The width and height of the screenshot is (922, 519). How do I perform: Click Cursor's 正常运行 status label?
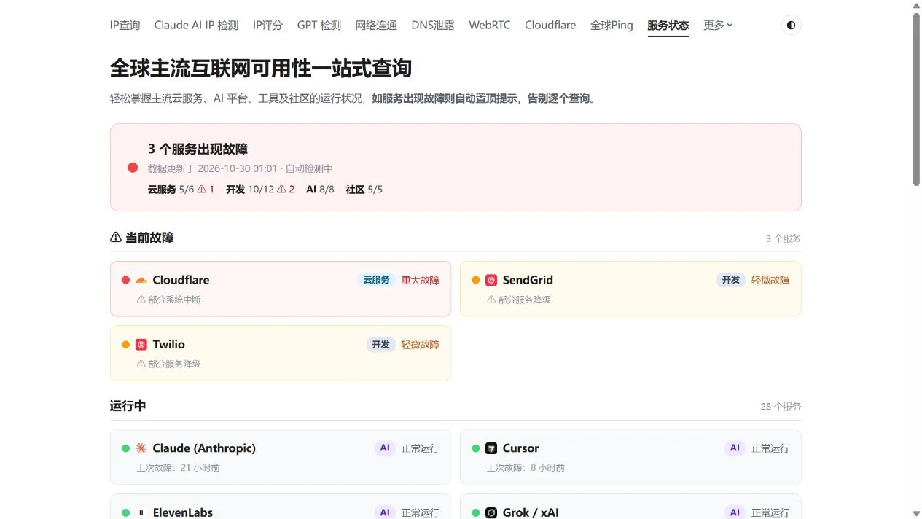770,448
